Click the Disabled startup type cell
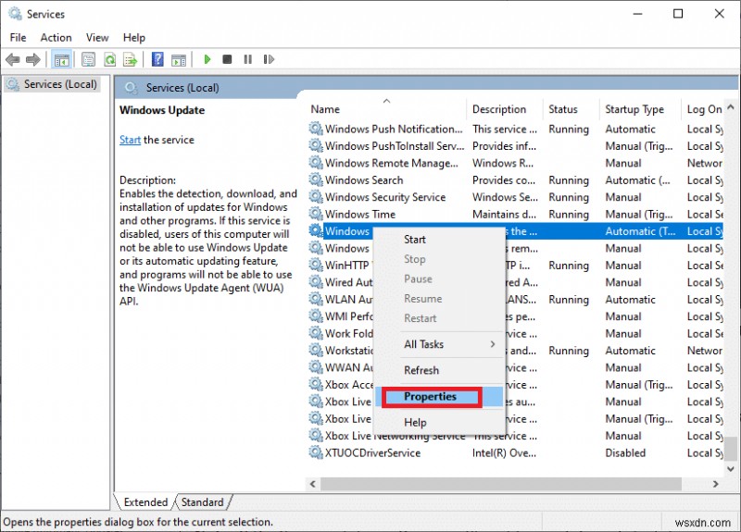Screen dimensions: 741x532 click(x=625, y=452)
